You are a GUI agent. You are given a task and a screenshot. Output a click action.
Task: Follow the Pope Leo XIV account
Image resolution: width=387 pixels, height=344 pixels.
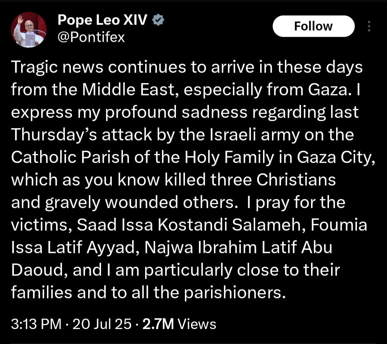pos(314,26)
